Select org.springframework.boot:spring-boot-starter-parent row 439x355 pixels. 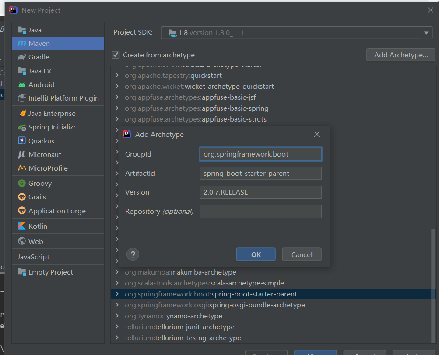coord(273,294)
